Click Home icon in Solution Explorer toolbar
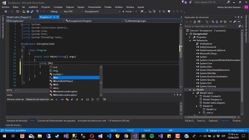 point(195,22)
